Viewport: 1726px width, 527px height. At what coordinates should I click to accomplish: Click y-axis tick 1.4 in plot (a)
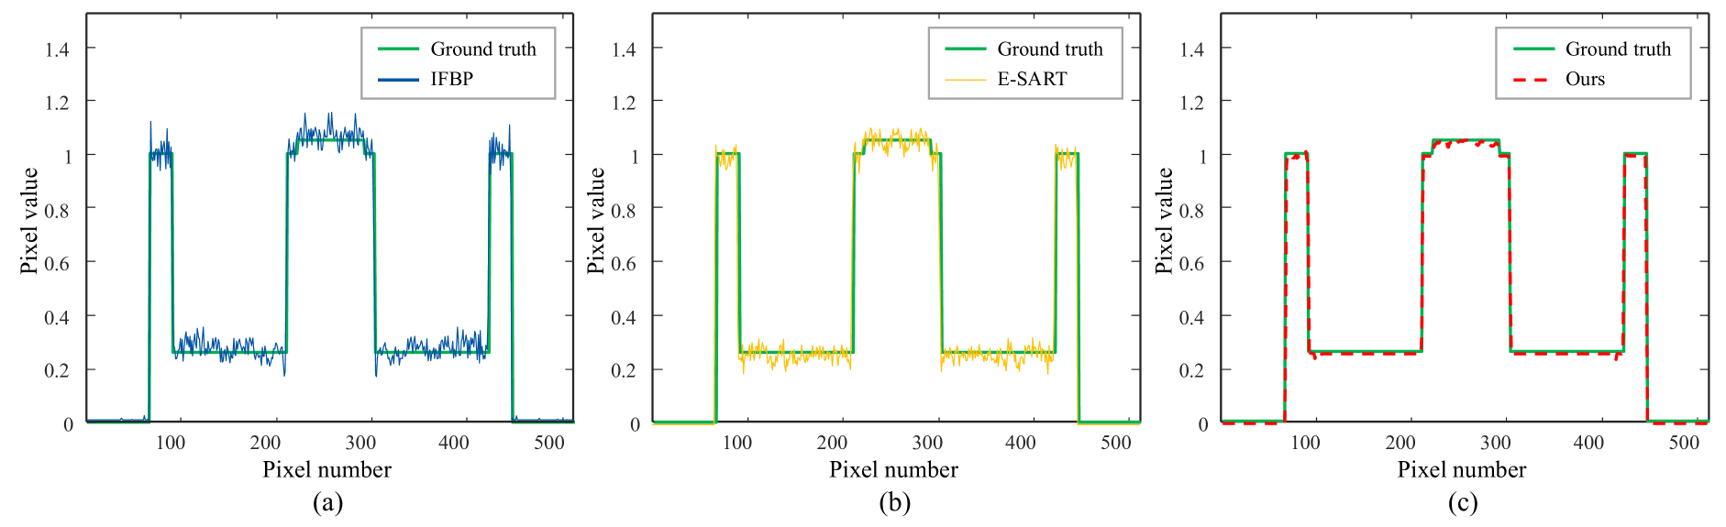tap(57, 49)
